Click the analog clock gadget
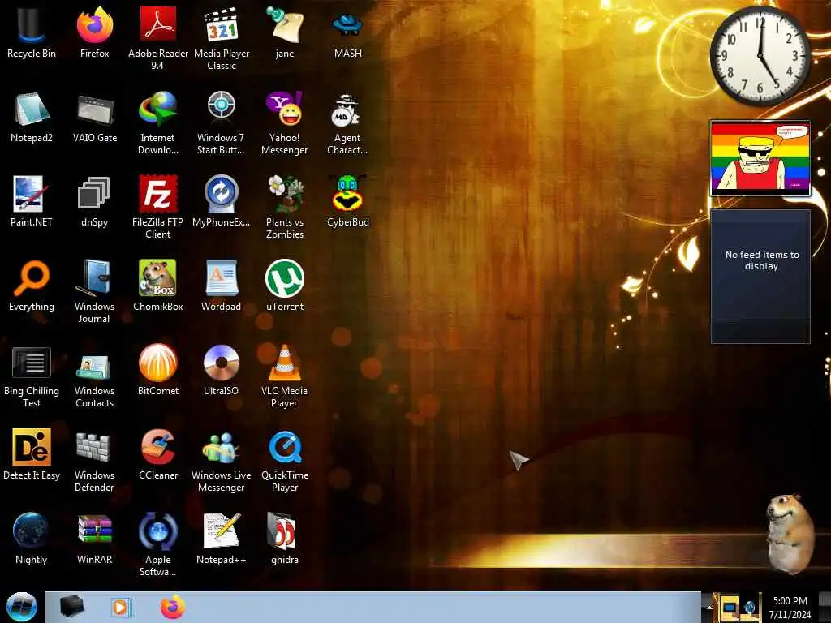Viewport: 831px width, 623px height. [760, 55]
